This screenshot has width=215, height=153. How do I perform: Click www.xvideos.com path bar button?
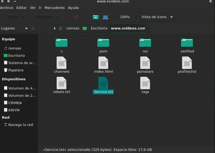128,28
